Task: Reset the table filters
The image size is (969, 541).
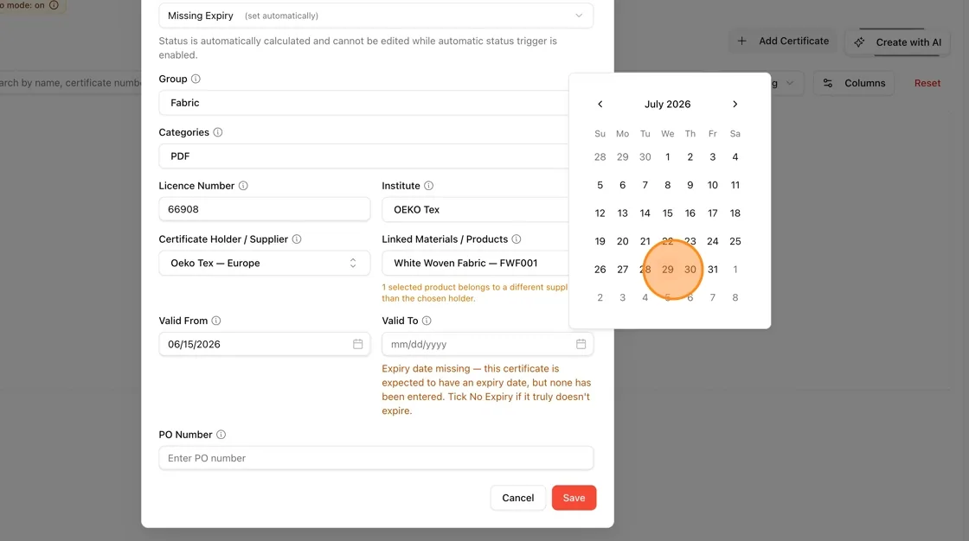Action: pyautogui.click(x=927, y=83)
